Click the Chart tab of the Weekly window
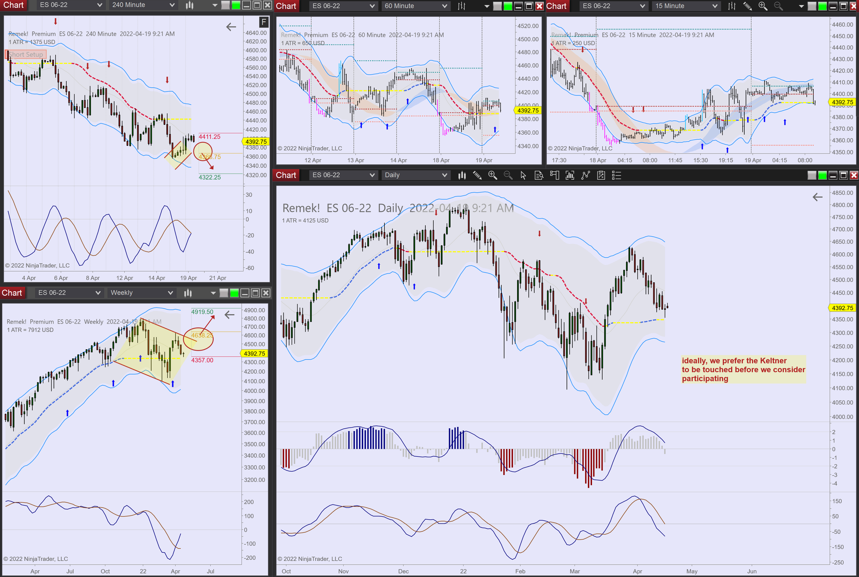Image resolution: width=859 pixels, height=577 pixels. tap(12, 293)
